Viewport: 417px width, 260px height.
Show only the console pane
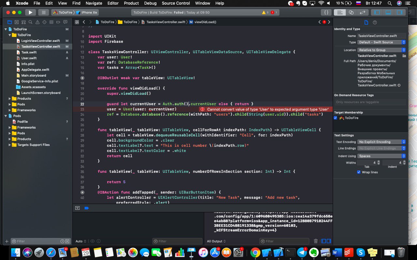tap(329, 241)
